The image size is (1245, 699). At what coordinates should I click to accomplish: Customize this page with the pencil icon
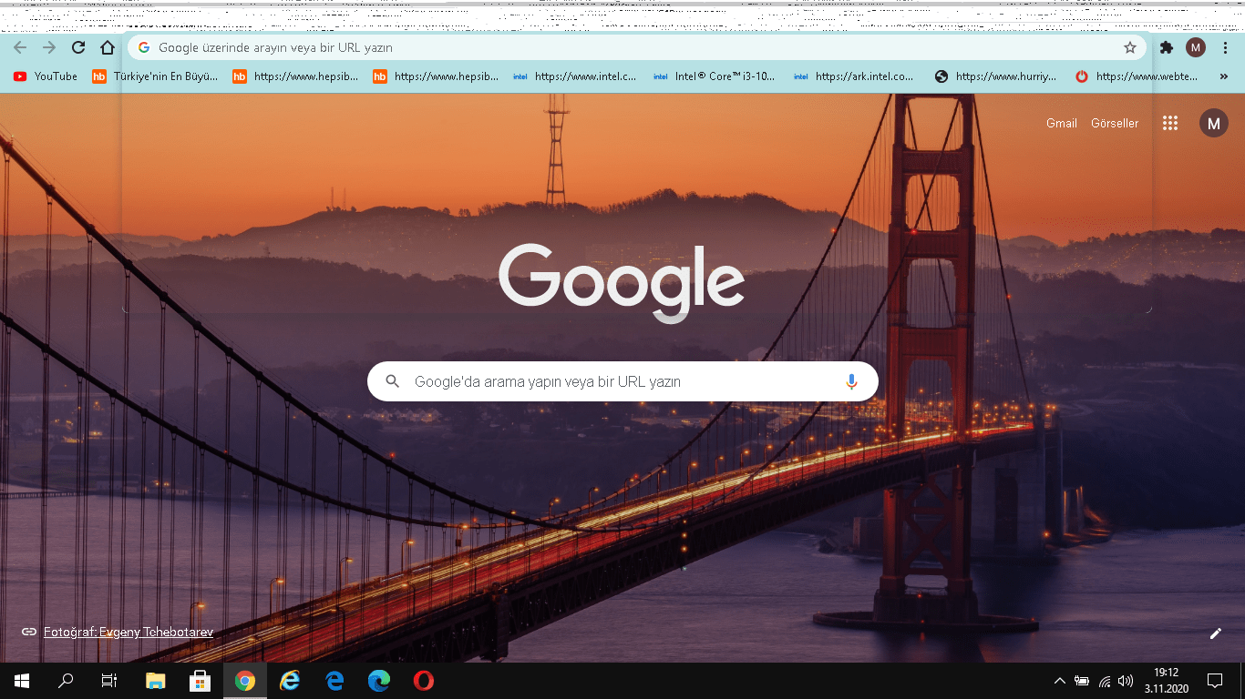tap(1215, 633)
